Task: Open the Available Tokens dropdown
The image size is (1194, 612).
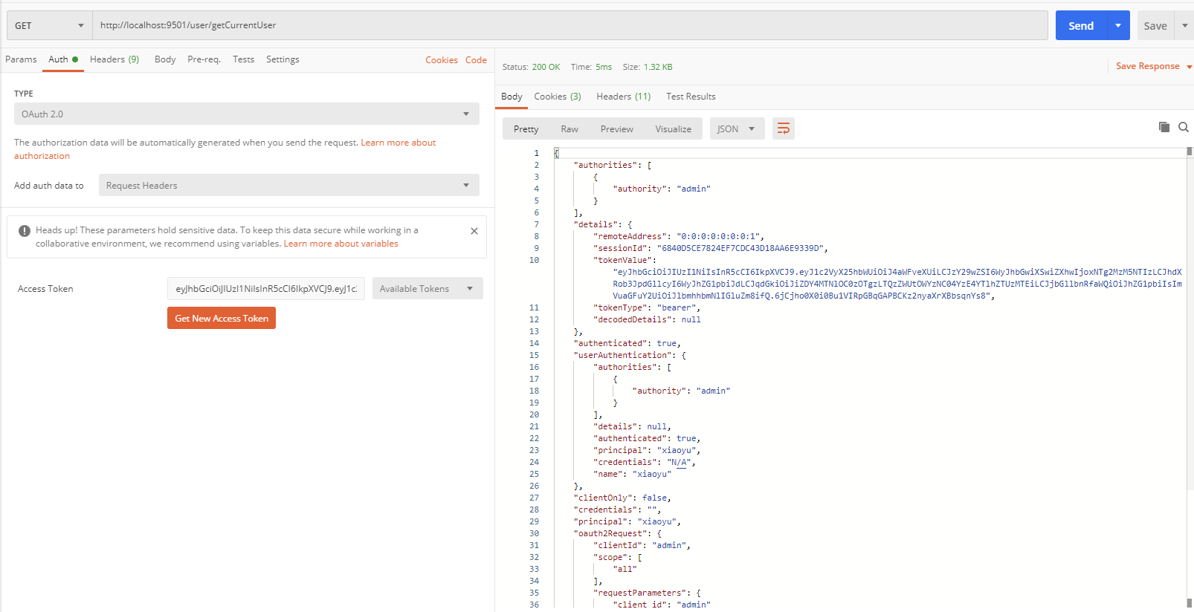Action: point(427,288)
